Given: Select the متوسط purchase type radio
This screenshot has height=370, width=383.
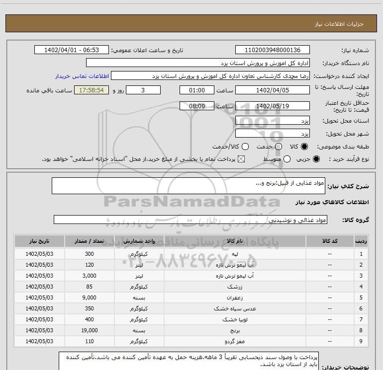Looking at the screenshot, I should click(x=287, y=159).
